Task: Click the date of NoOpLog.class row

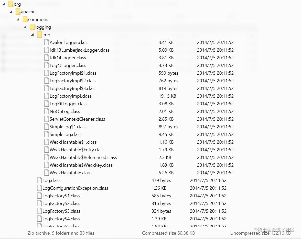Action: pyautogui.click(x=215, y=111)
